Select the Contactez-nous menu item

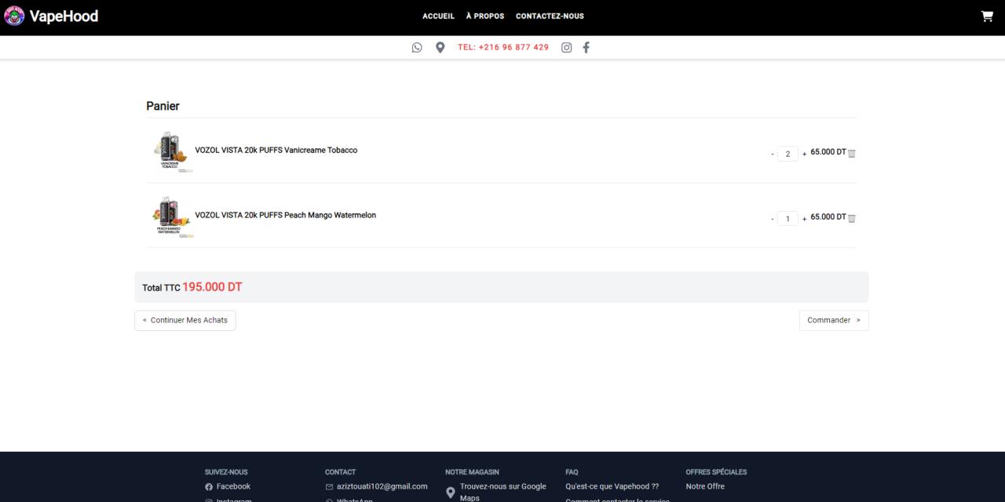click(550, 16)
